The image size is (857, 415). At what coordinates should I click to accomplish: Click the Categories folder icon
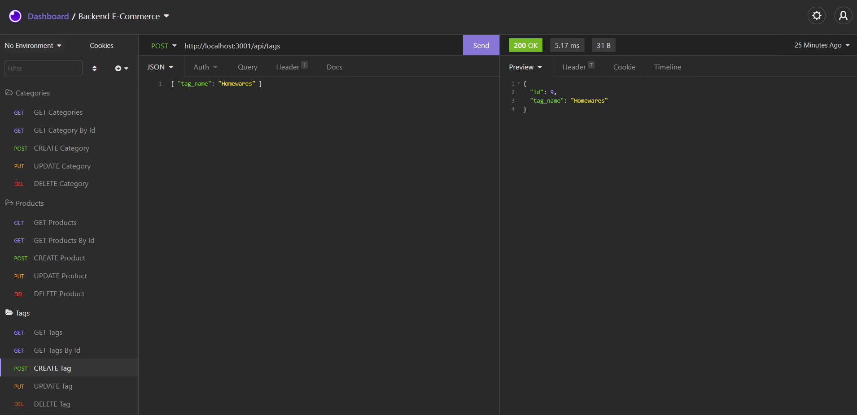(9, 92)
